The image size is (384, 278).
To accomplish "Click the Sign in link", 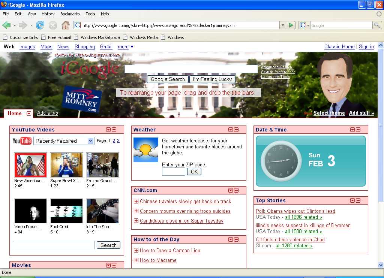I will tap(366, 47).
